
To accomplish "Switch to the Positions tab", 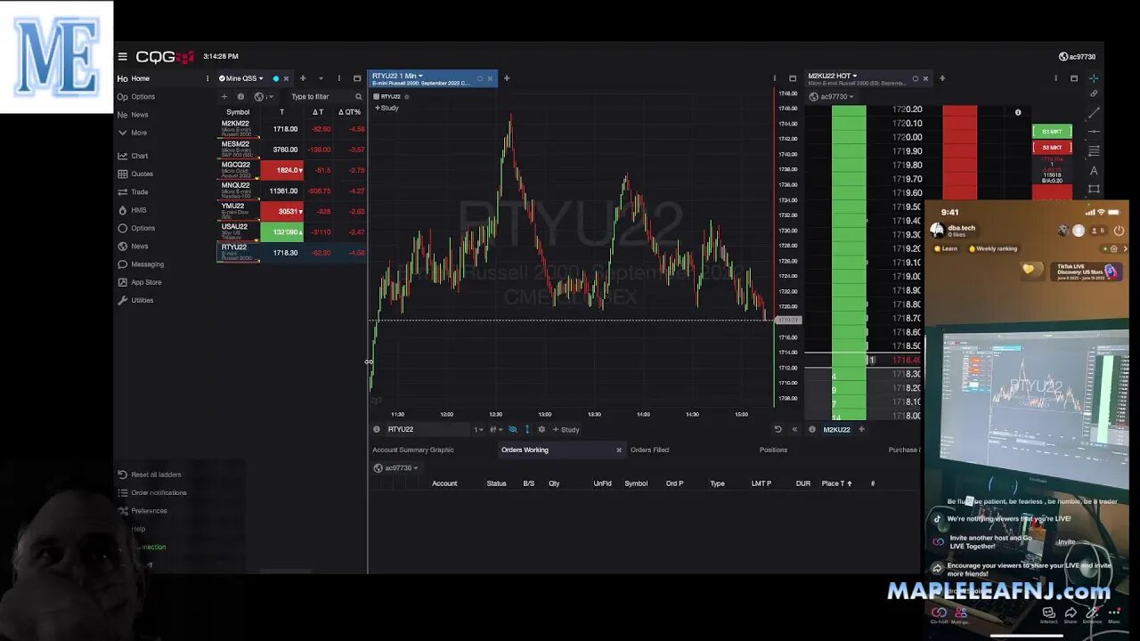I will (x=773, y=450).
